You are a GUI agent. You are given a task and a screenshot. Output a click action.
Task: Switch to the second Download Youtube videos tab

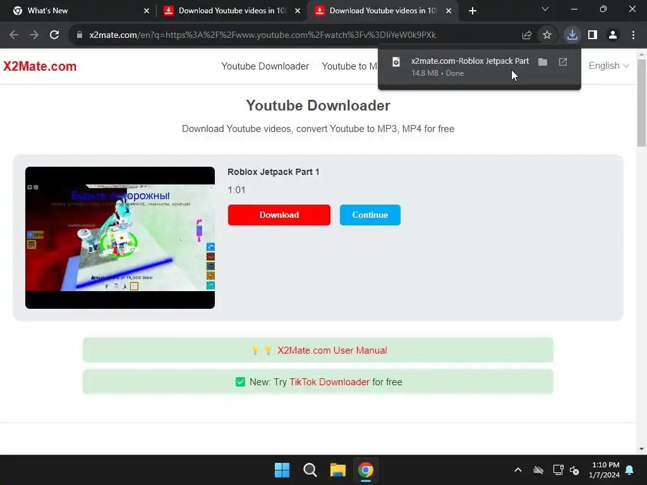(x=231, y=11)
